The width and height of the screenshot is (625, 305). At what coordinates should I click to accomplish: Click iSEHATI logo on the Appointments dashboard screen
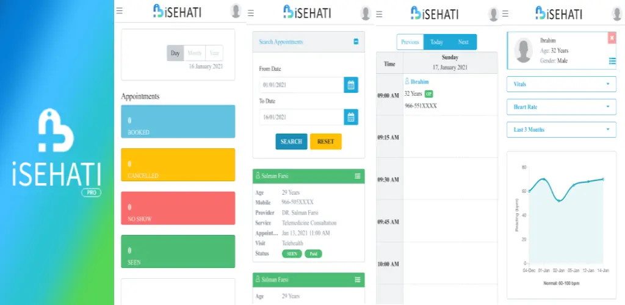click(x=177, y=11)
